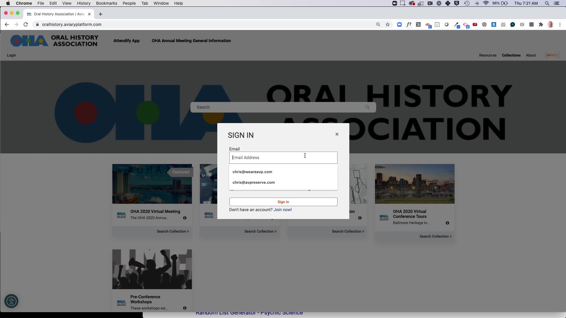Click the address bar URL
The width and height of the screenshot is (566, 318).
tap(72, 24)
